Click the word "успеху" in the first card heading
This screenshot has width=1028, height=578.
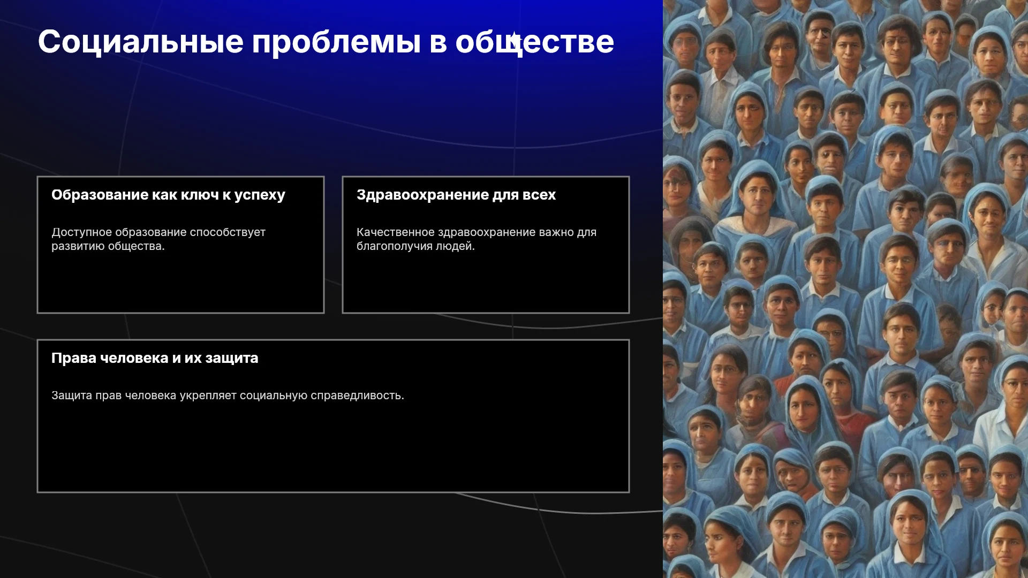pos(260,196)
